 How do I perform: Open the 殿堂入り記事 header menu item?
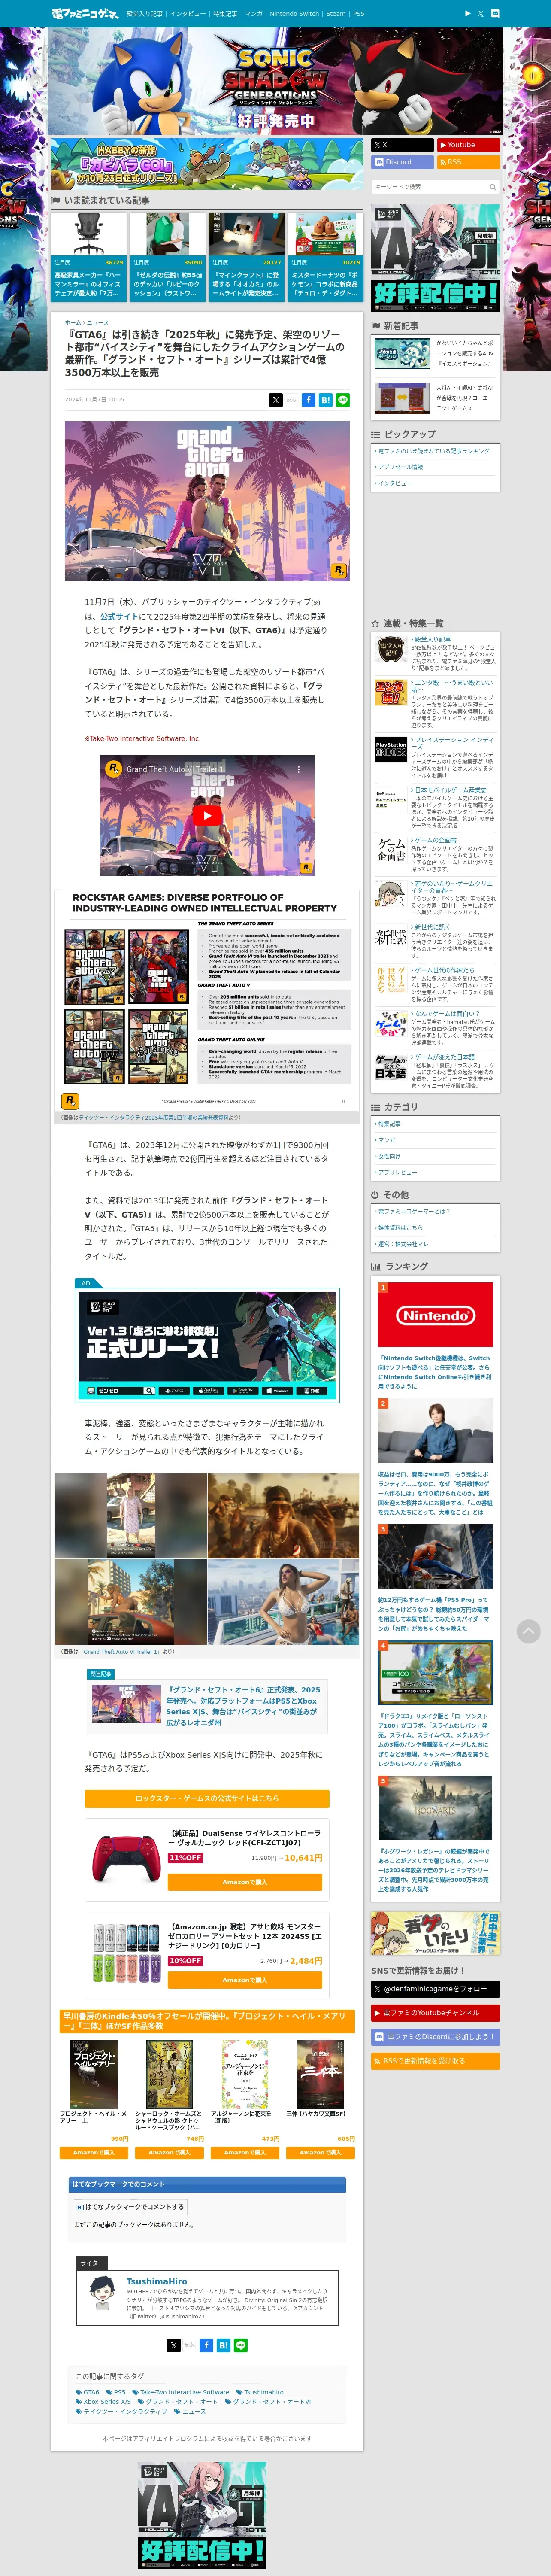click(144, 14)
